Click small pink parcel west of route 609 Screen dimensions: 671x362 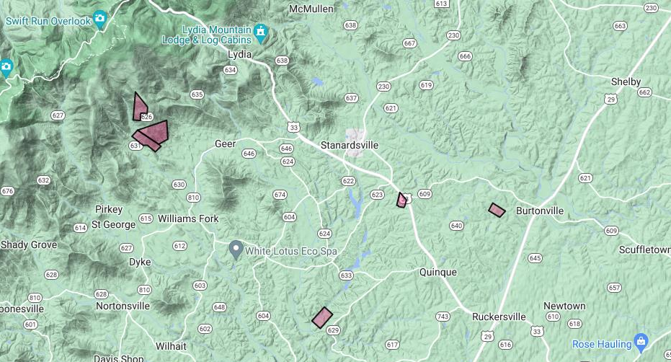[x=401, y=200]
